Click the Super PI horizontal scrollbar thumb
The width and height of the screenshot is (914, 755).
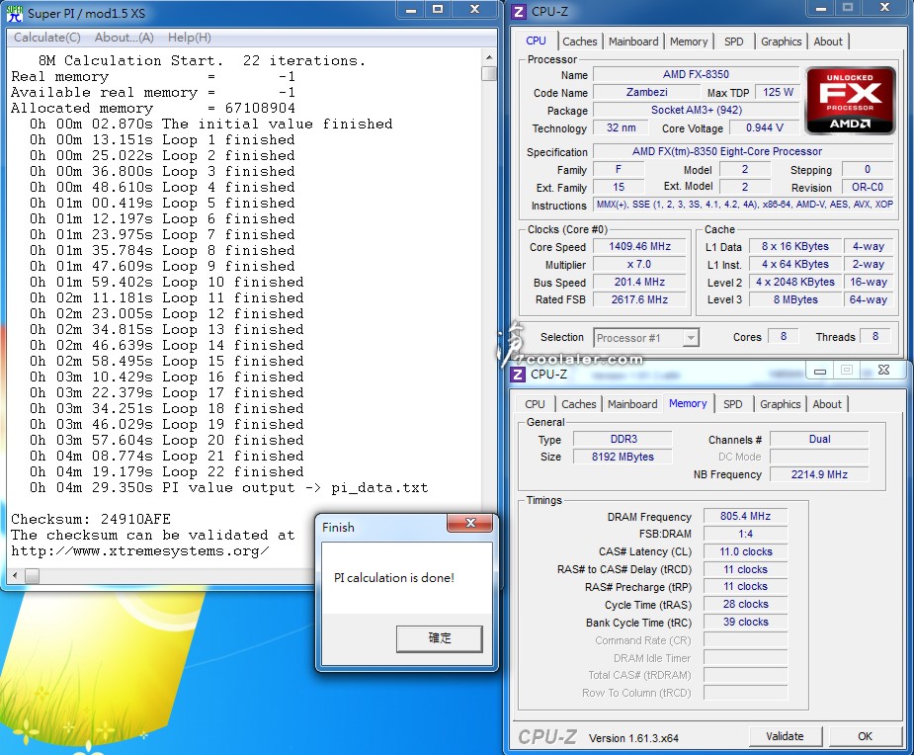tap(32, 575)
